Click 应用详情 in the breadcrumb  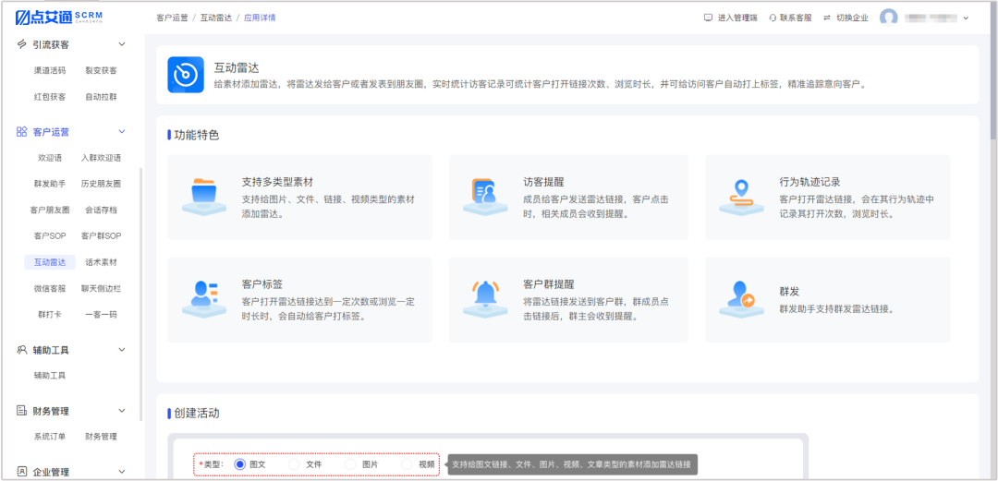pos(260,18)
